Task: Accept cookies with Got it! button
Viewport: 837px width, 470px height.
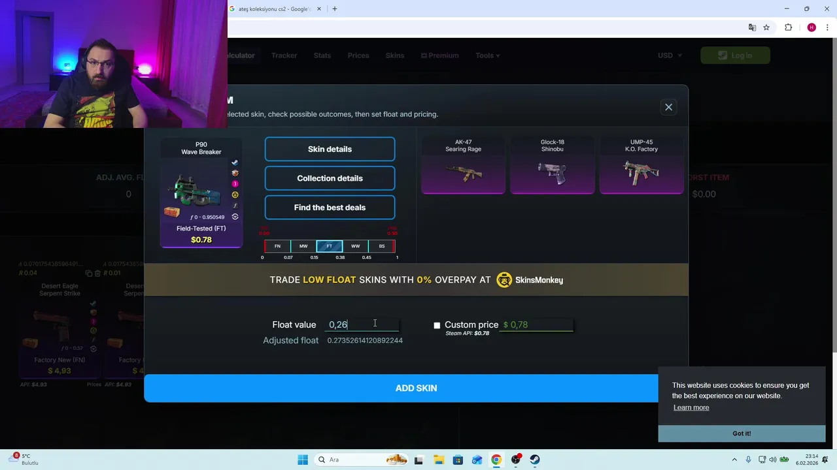Action: (x=742, y=433)
